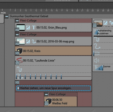This screenshot has width=113, height=112.
Task: Collapse the first Flexi-Collage above Grün_Blau.png
Action: point(17,21)
